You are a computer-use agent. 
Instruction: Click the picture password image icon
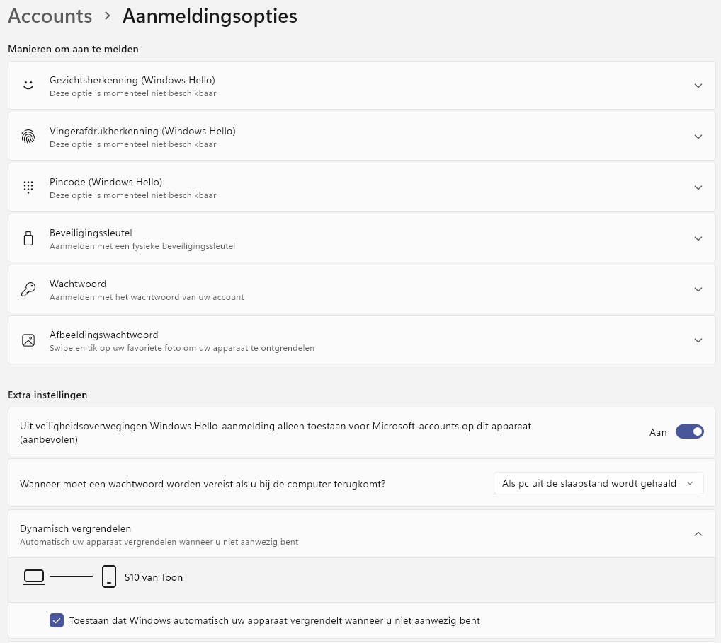(x=28, y=340)
